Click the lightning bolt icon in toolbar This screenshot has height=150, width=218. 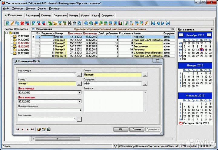pos(146,23)
